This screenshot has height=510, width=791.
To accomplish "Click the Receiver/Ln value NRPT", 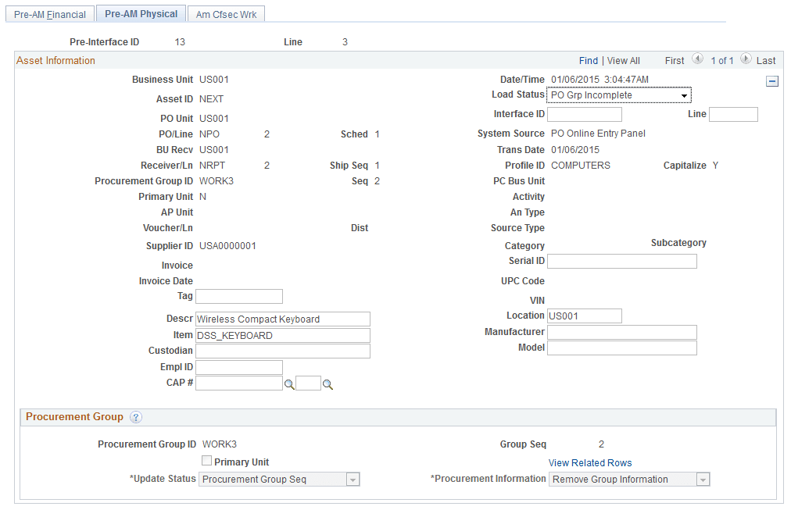I will tap(213, 166).
